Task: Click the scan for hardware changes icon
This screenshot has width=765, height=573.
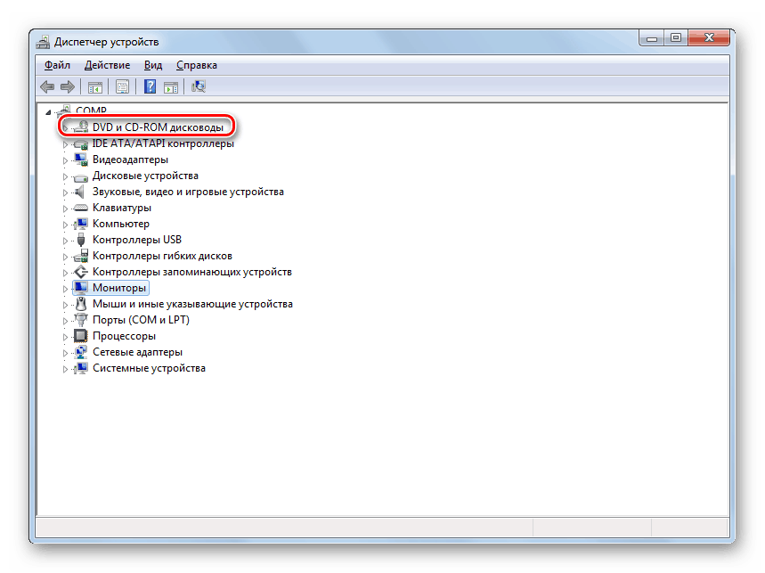Action: (199, 86)
